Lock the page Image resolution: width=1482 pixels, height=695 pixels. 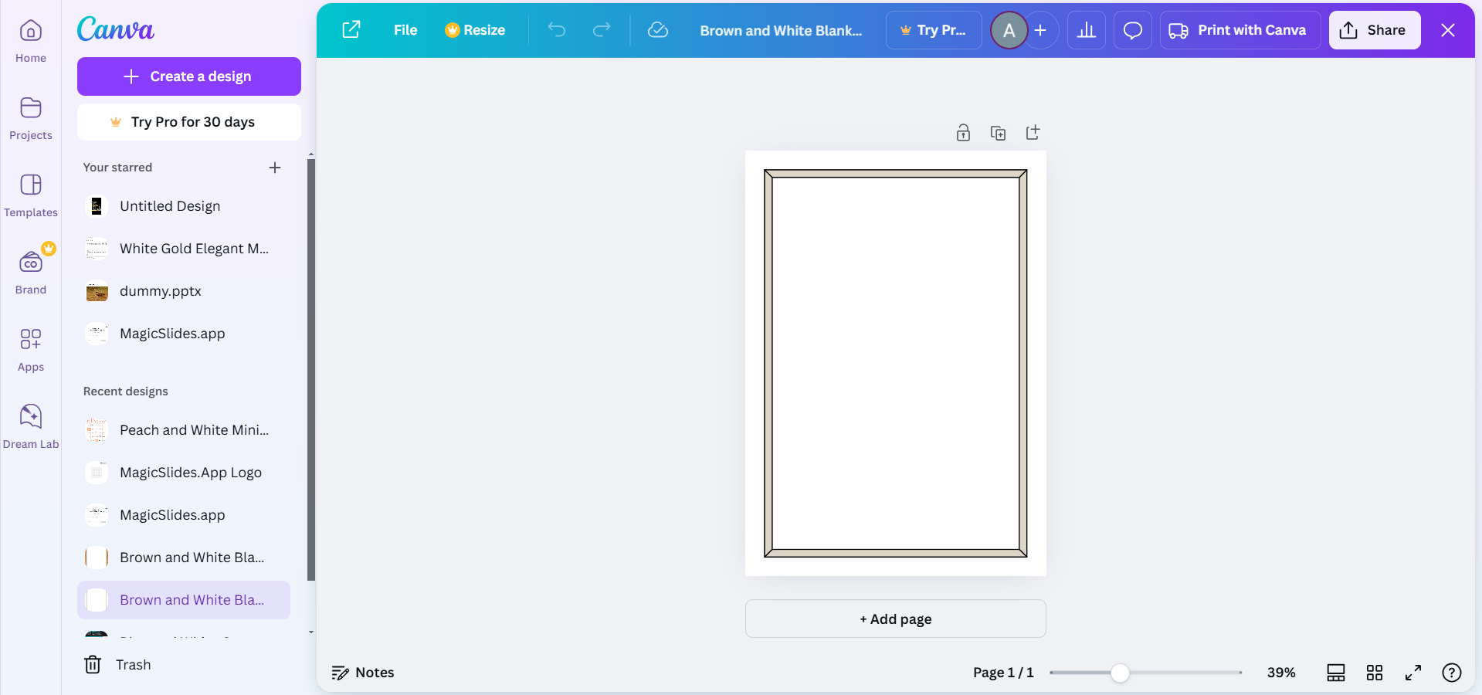coord(963,133)
